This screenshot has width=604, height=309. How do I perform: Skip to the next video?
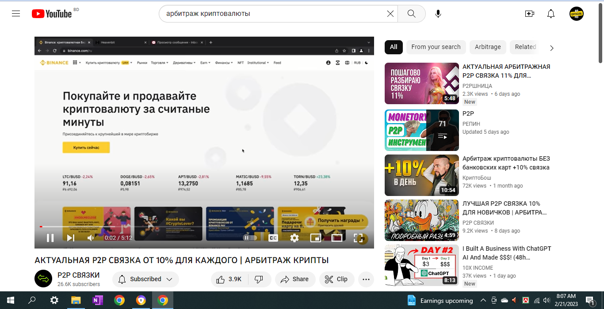[71, 238]
